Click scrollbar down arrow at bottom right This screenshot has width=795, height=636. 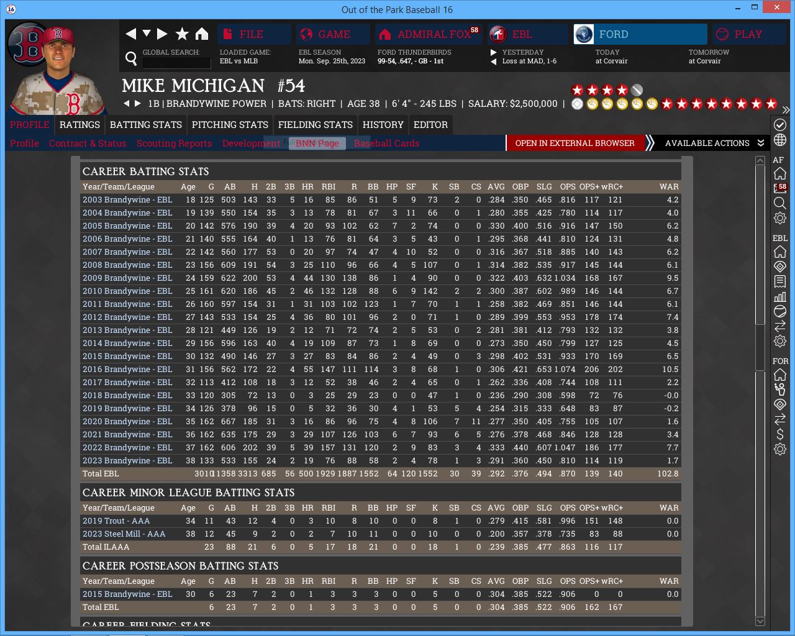click(x=760, y=621)
